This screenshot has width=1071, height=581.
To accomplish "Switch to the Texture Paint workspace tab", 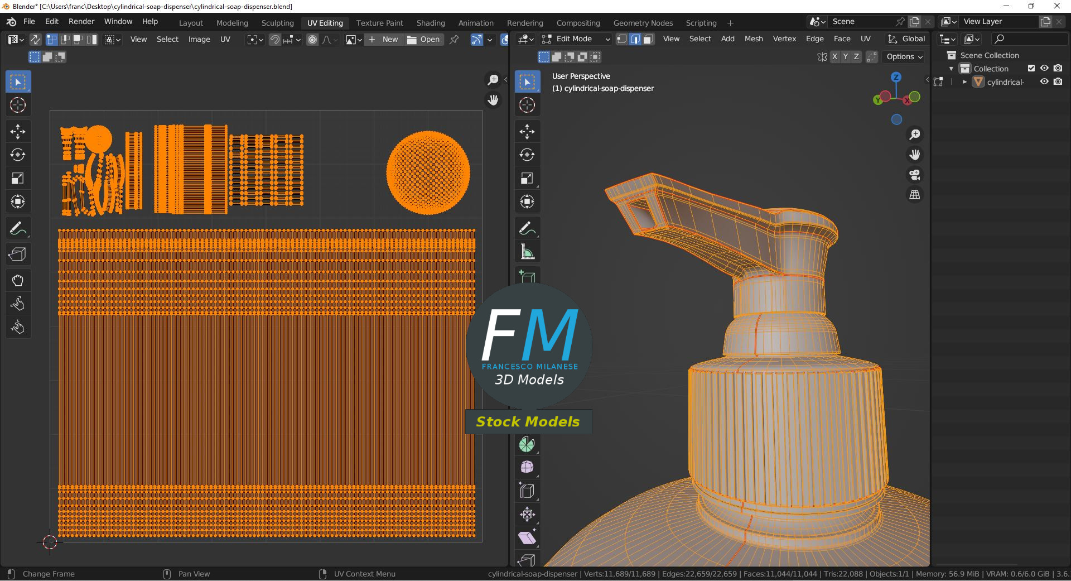I will pyautogui.click(x=380, y=23).
